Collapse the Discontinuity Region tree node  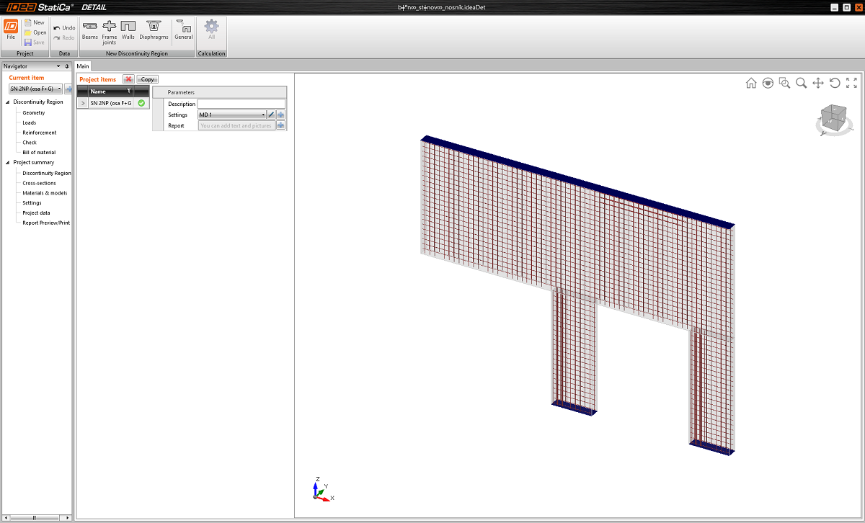[8, 102]
